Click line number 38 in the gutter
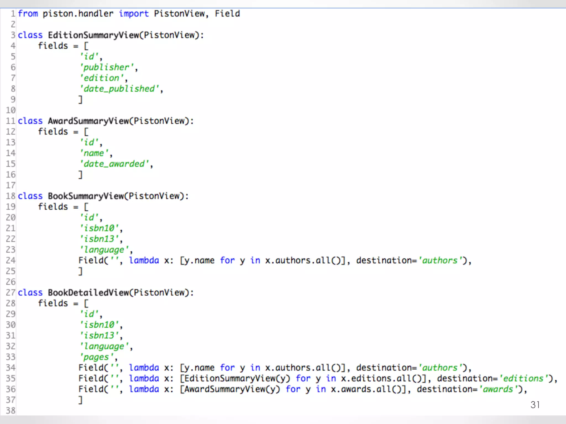The image size is (566, 424). click(x=11, y=410)
